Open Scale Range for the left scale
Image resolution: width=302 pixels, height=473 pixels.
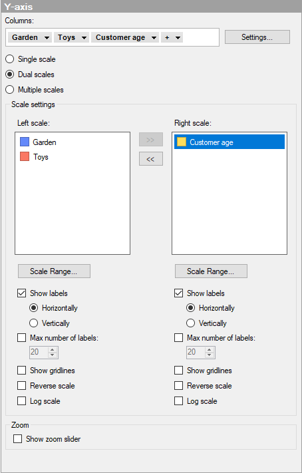click(x=54, y=271)
